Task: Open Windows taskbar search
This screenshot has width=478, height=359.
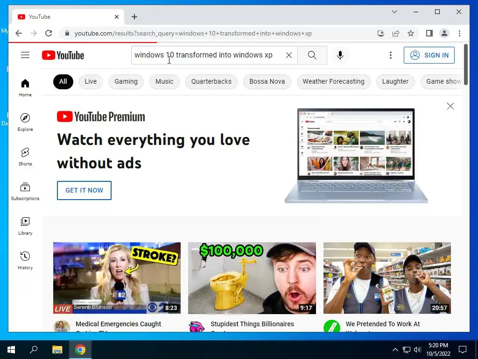Action: click(x=34, y=350)
